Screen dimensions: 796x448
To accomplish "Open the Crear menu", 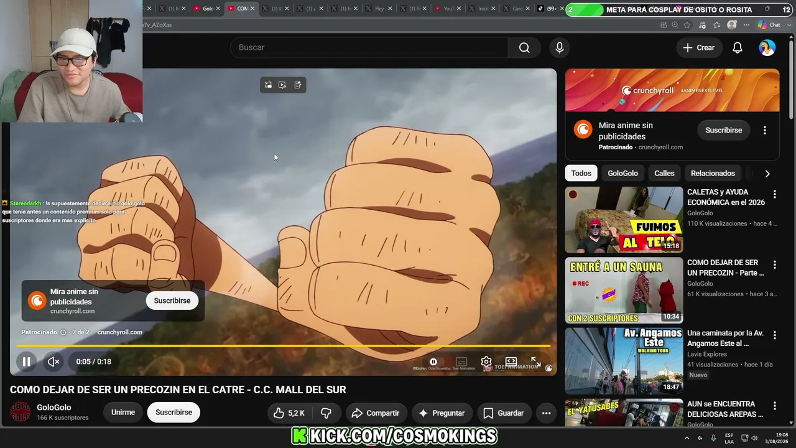I will pos(699,48).
